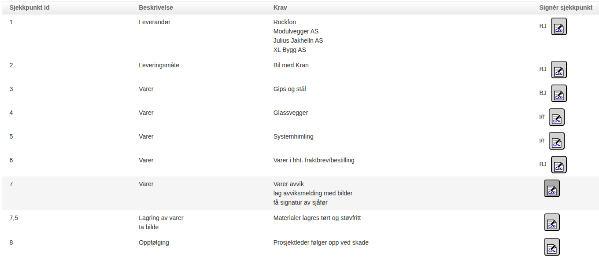Click the Signér sjekkpunkt column header
This screenshot has height=264, width=599.
point(566,8)
